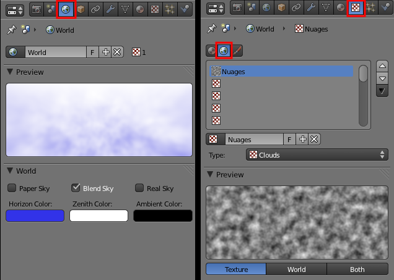Click World breadcrumb in left panel
Image resolution: width=394 pixels, height=280 pixels.
click(60, 30)
